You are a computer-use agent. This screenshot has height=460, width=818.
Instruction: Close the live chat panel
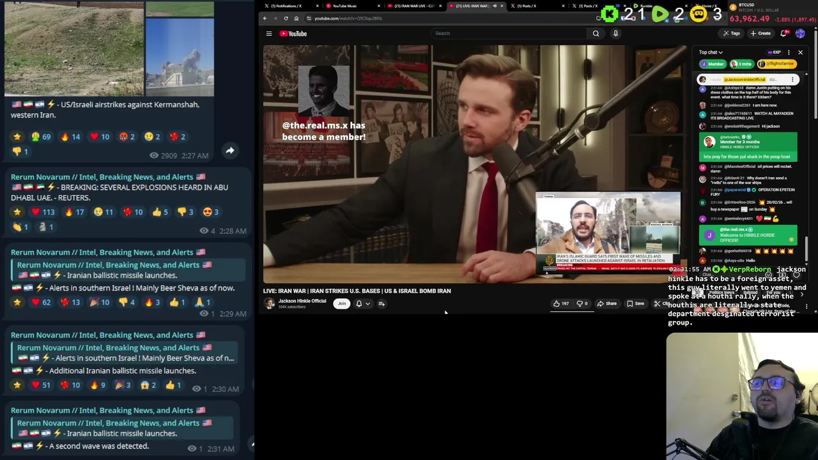[800, 52]
